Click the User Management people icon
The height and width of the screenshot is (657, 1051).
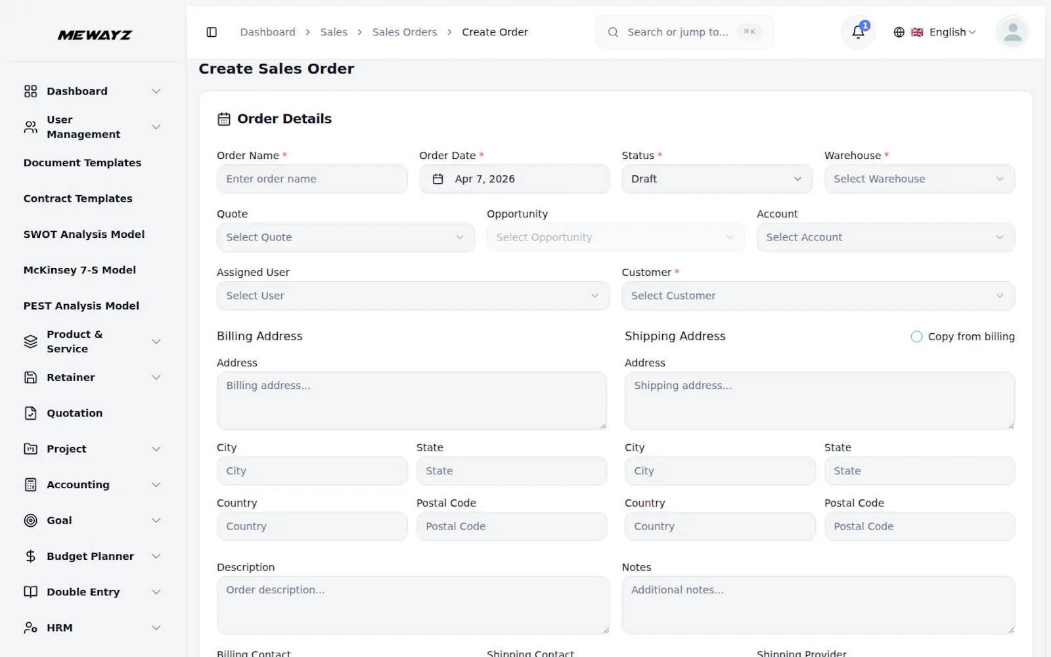pos(31,127)
